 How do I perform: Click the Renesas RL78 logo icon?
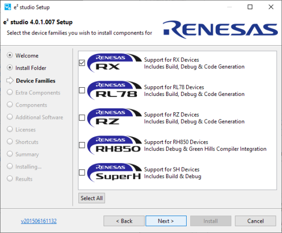pos(114,90)
